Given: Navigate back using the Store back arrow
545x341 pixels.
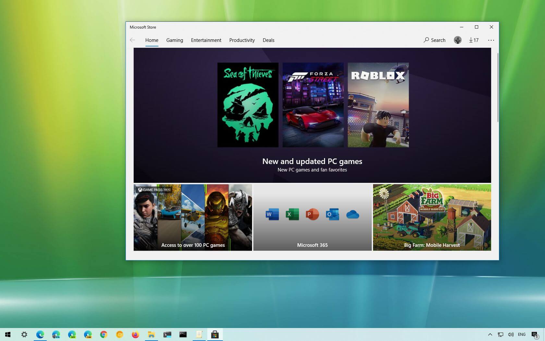Looking at the screenshot, I should point(132,40).
